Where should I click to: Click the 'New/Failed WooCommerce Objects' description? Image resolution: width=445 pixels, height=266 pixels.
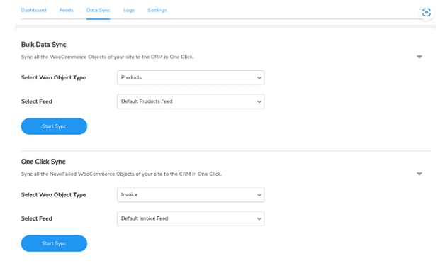pyautogui.click(x=121, y=174)
